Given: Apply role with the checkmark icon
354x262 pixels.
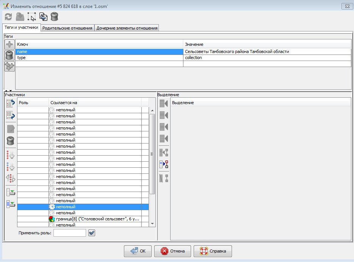Looking at the screenshot, I should click(92, 233).
